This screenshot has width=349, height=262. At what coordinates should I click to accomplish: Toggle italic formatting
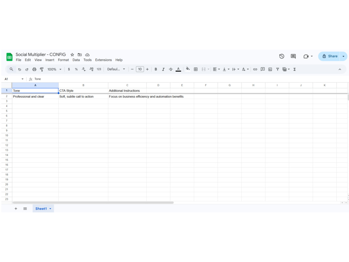coord(163,69)
